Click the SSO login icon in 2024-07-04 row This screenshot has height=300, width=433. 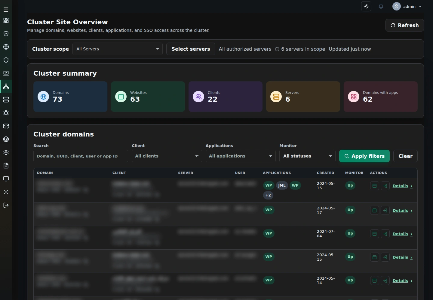385,234
